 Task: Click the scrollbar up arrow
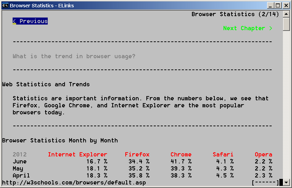(x=286, y=14)
